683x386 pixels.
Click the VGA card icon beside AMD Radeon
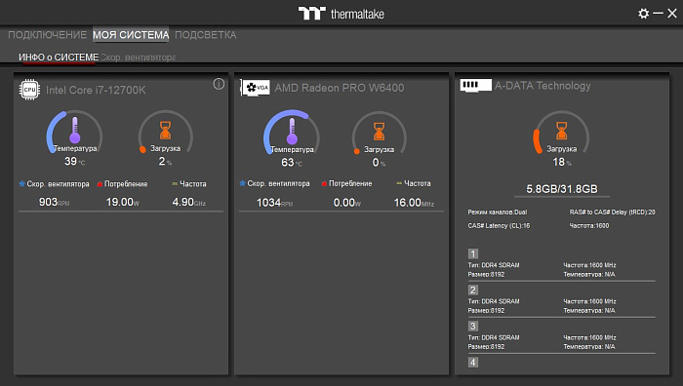click(256, 88)
